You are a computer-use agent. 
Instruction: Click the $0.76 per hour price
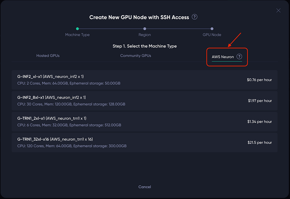[259, 80]
